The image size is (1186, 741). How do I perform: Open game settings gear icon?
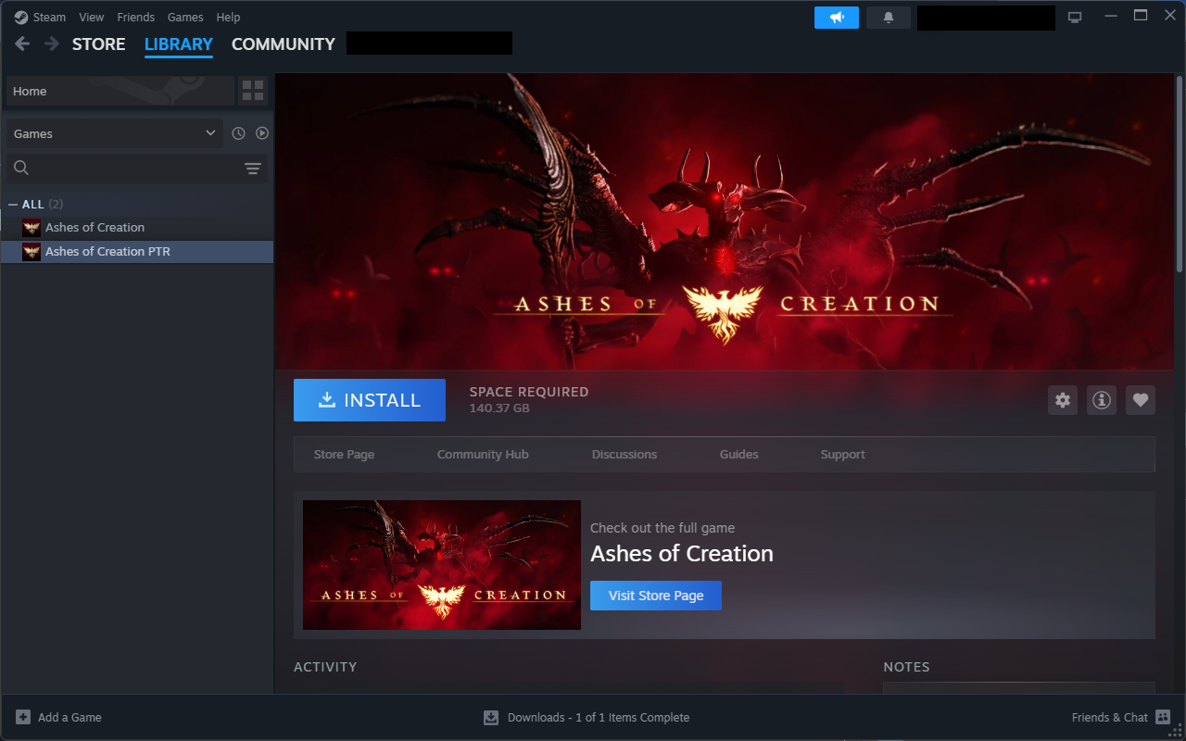point(1063,400)
